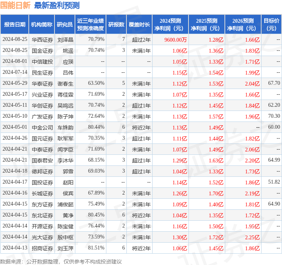
Task: Click the 近三年业绩预测准确度 header
Action: [x=90, y=25]
